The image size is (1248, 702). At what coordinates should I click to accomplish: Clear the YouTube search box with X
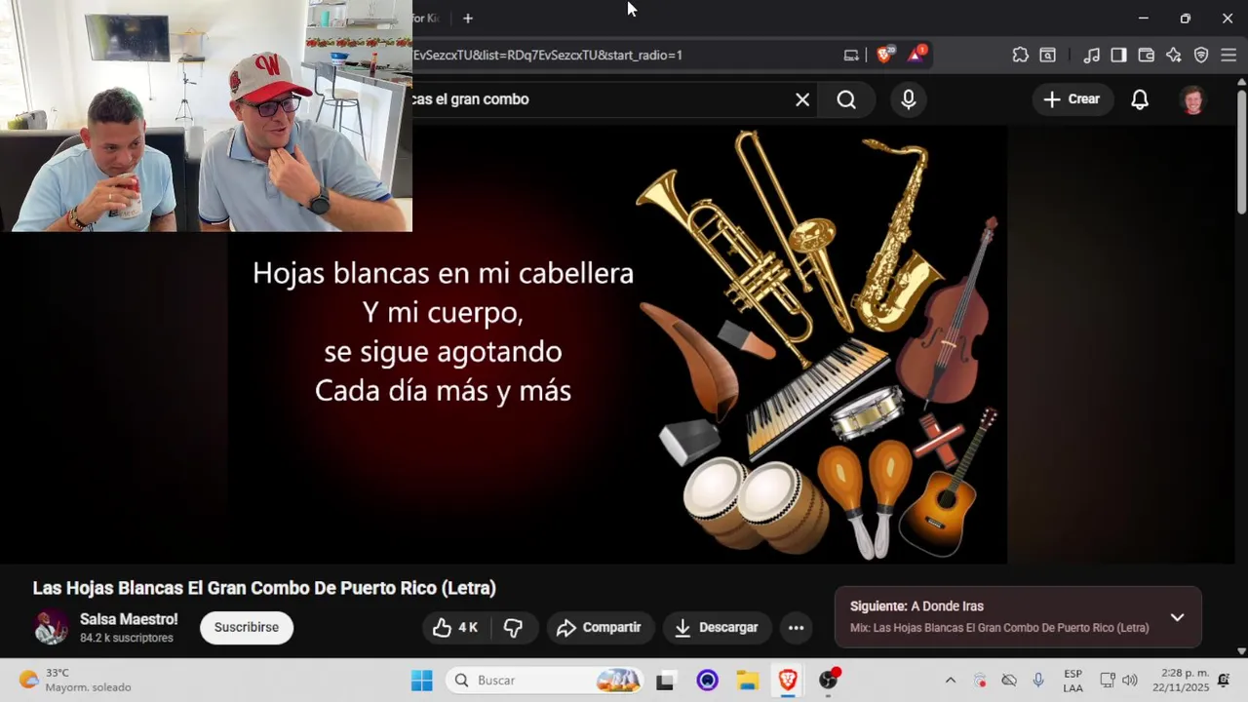(x=802, y=99)
